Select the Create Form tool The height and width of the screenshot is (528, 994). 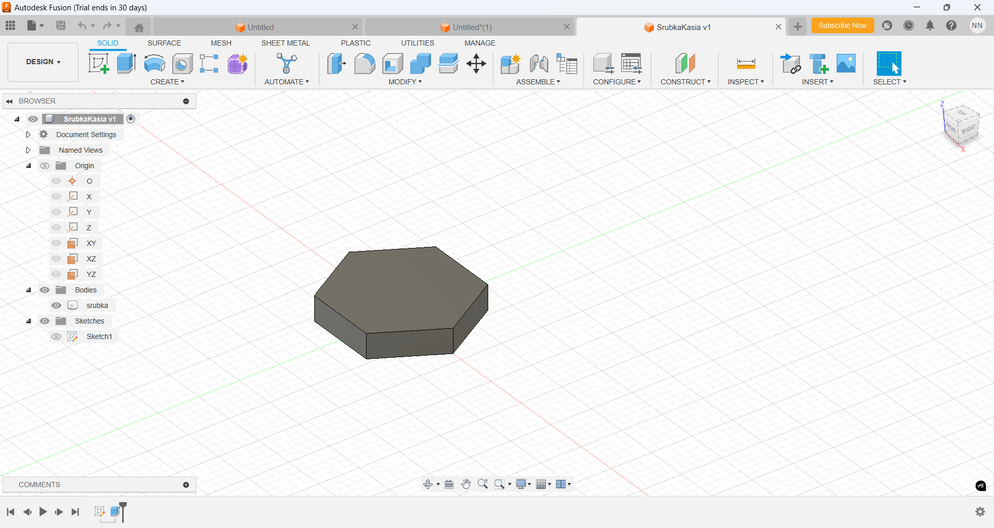point(238,64)
